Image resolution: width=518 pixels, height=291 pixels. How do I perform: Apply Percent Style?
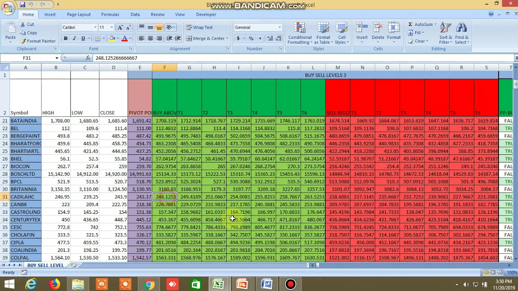pos(251,38)
